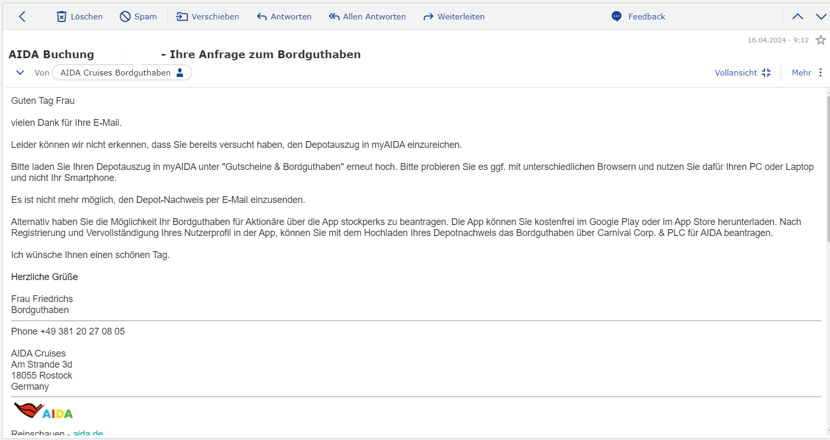Forward email with Weiterleiten
Image resolution: width=830 pixels, height=440 pixels.
coord(454,17)
